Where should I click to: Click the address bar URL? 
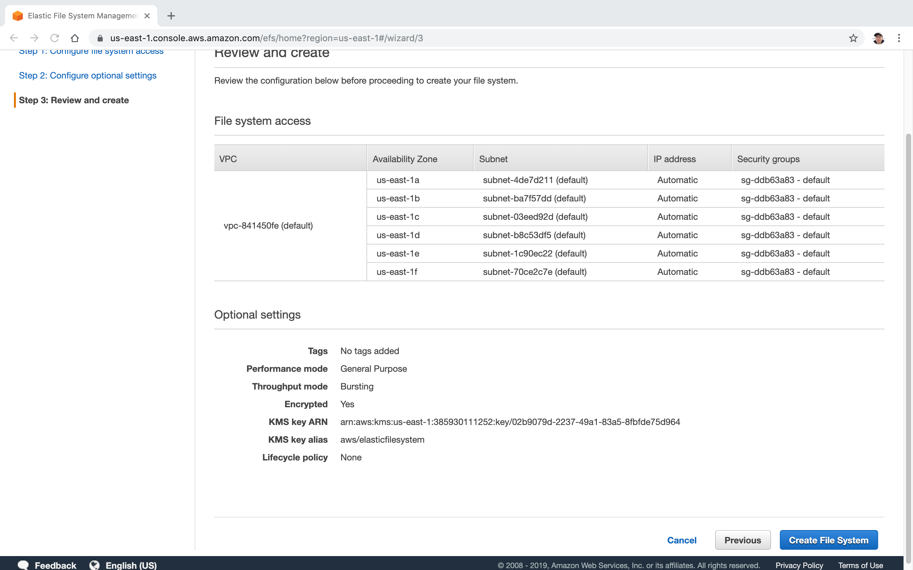[x=266, y=38]
